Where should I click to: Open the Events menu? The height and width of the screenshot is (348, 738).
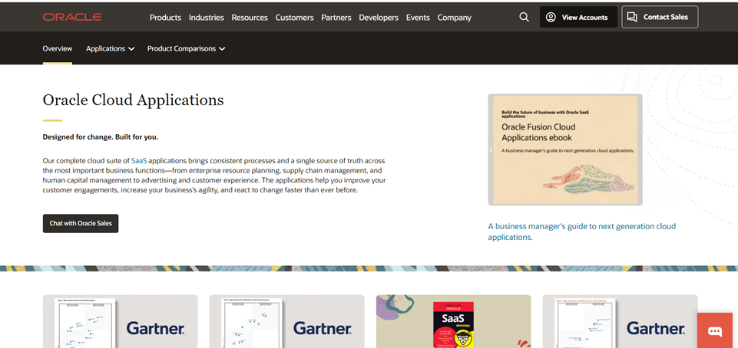(418, 18)
